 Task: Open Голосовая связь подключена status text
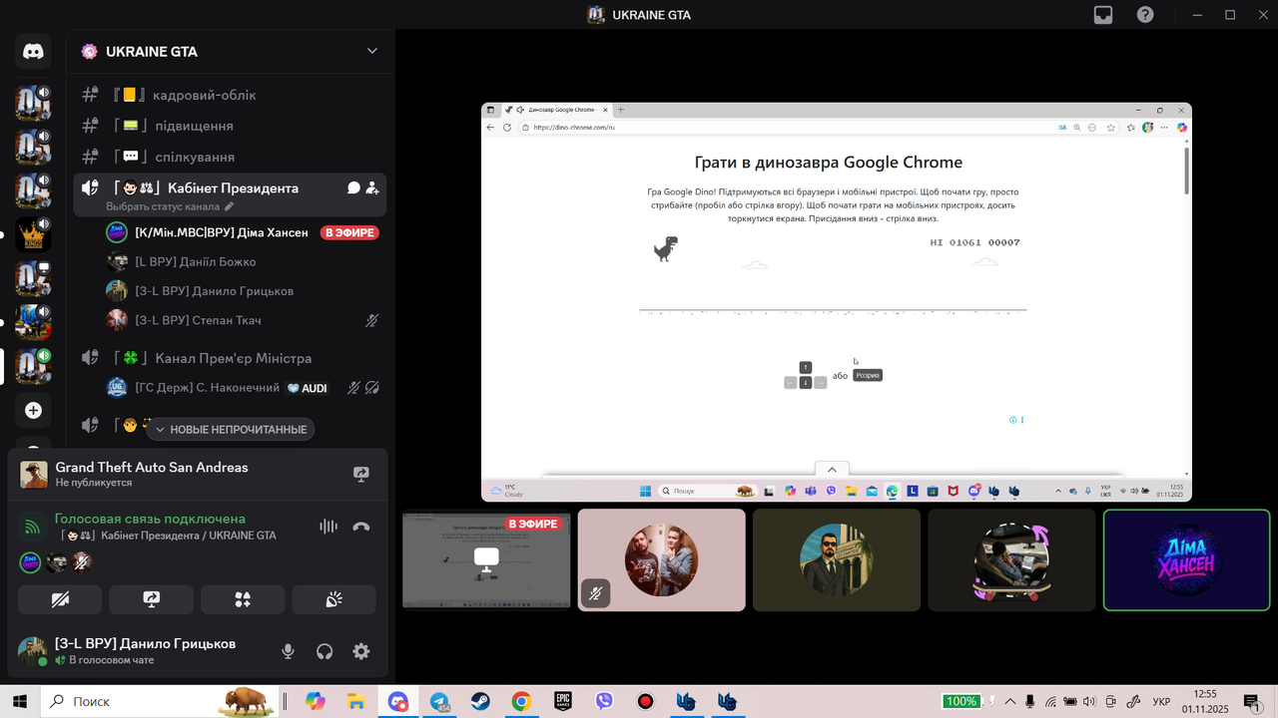[x=150, y=519]
